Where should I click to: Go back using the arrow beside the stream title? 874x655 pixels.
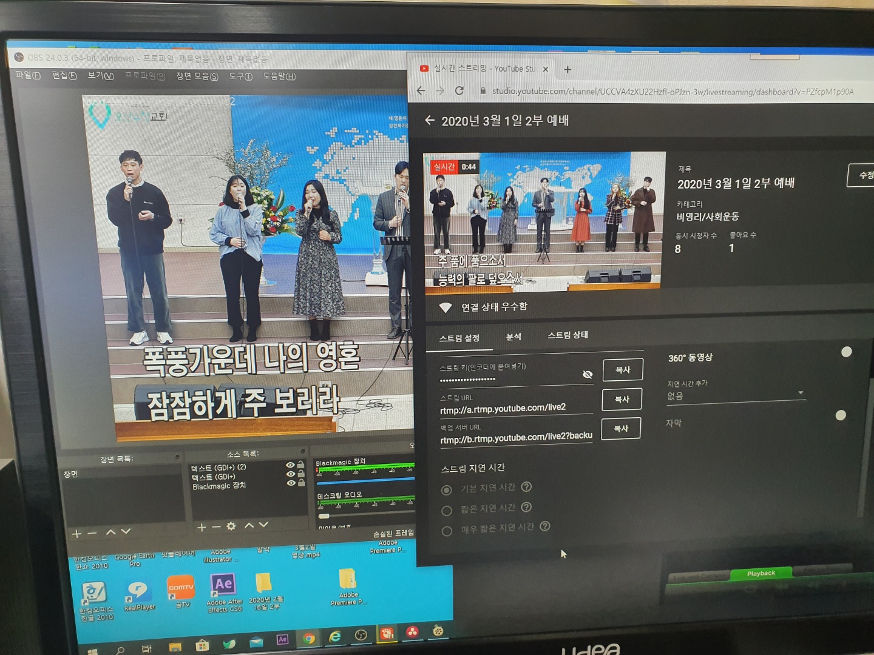tap(430, 120)
